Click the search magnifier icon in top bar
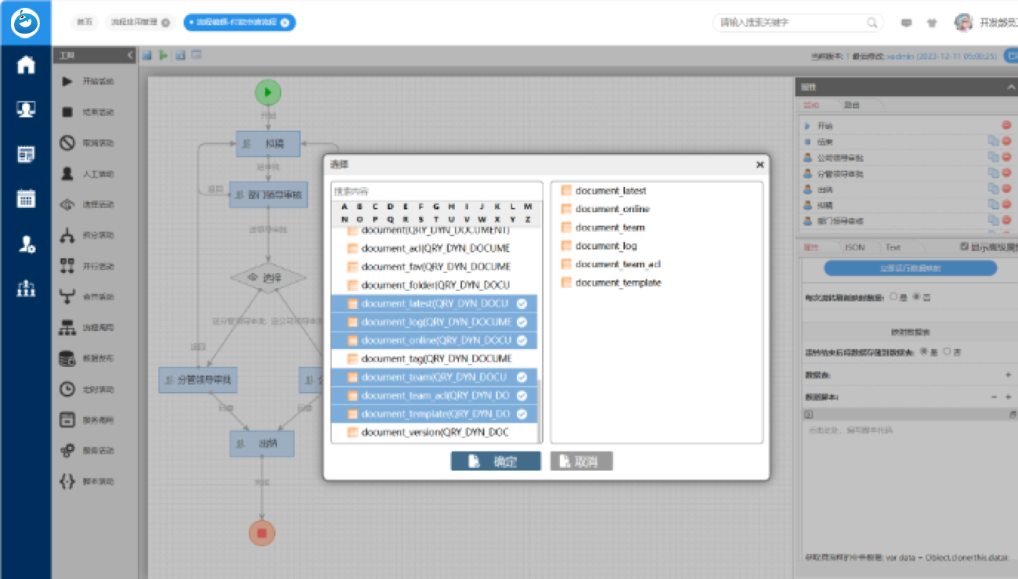 pos(872,23)
